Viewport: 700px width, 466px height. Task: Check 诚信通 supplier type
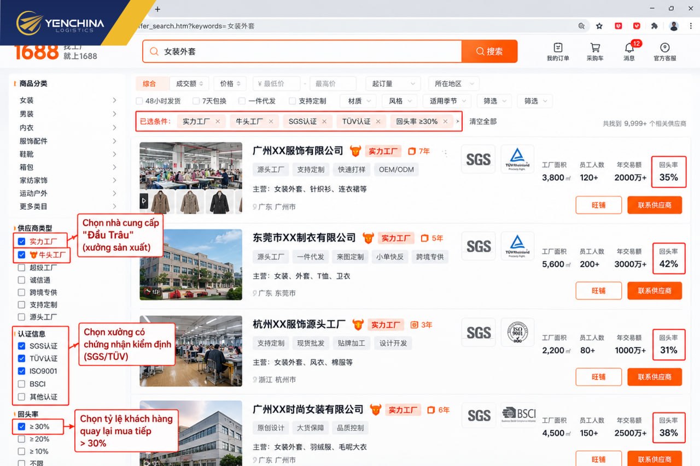[21, 280]
